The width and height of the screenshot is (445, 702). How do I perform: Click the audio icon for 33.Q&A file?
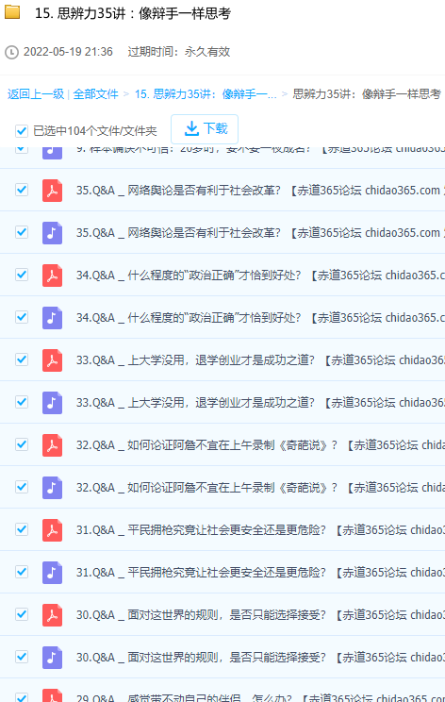[53, 403]
